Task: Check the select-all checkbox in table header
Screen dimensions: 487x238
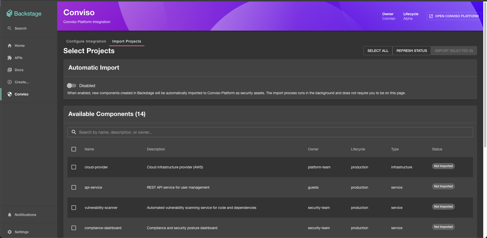Action: click(74, 149)
